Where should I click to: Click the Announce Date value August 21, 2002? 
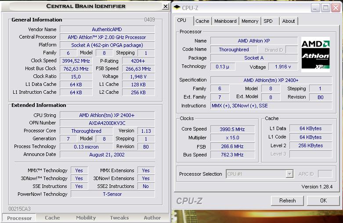pyautogui.click(x=107, y=155)
